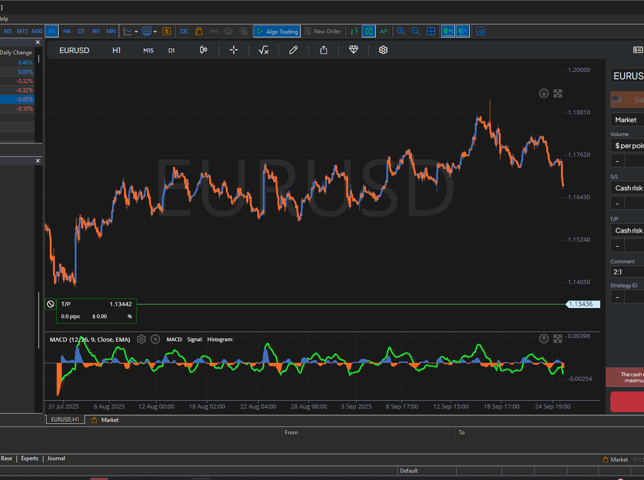This screenshot has height=480, width=644.
Task: Switch to the Journal tab
Action: pyautogui.click(x=56, y=458)
